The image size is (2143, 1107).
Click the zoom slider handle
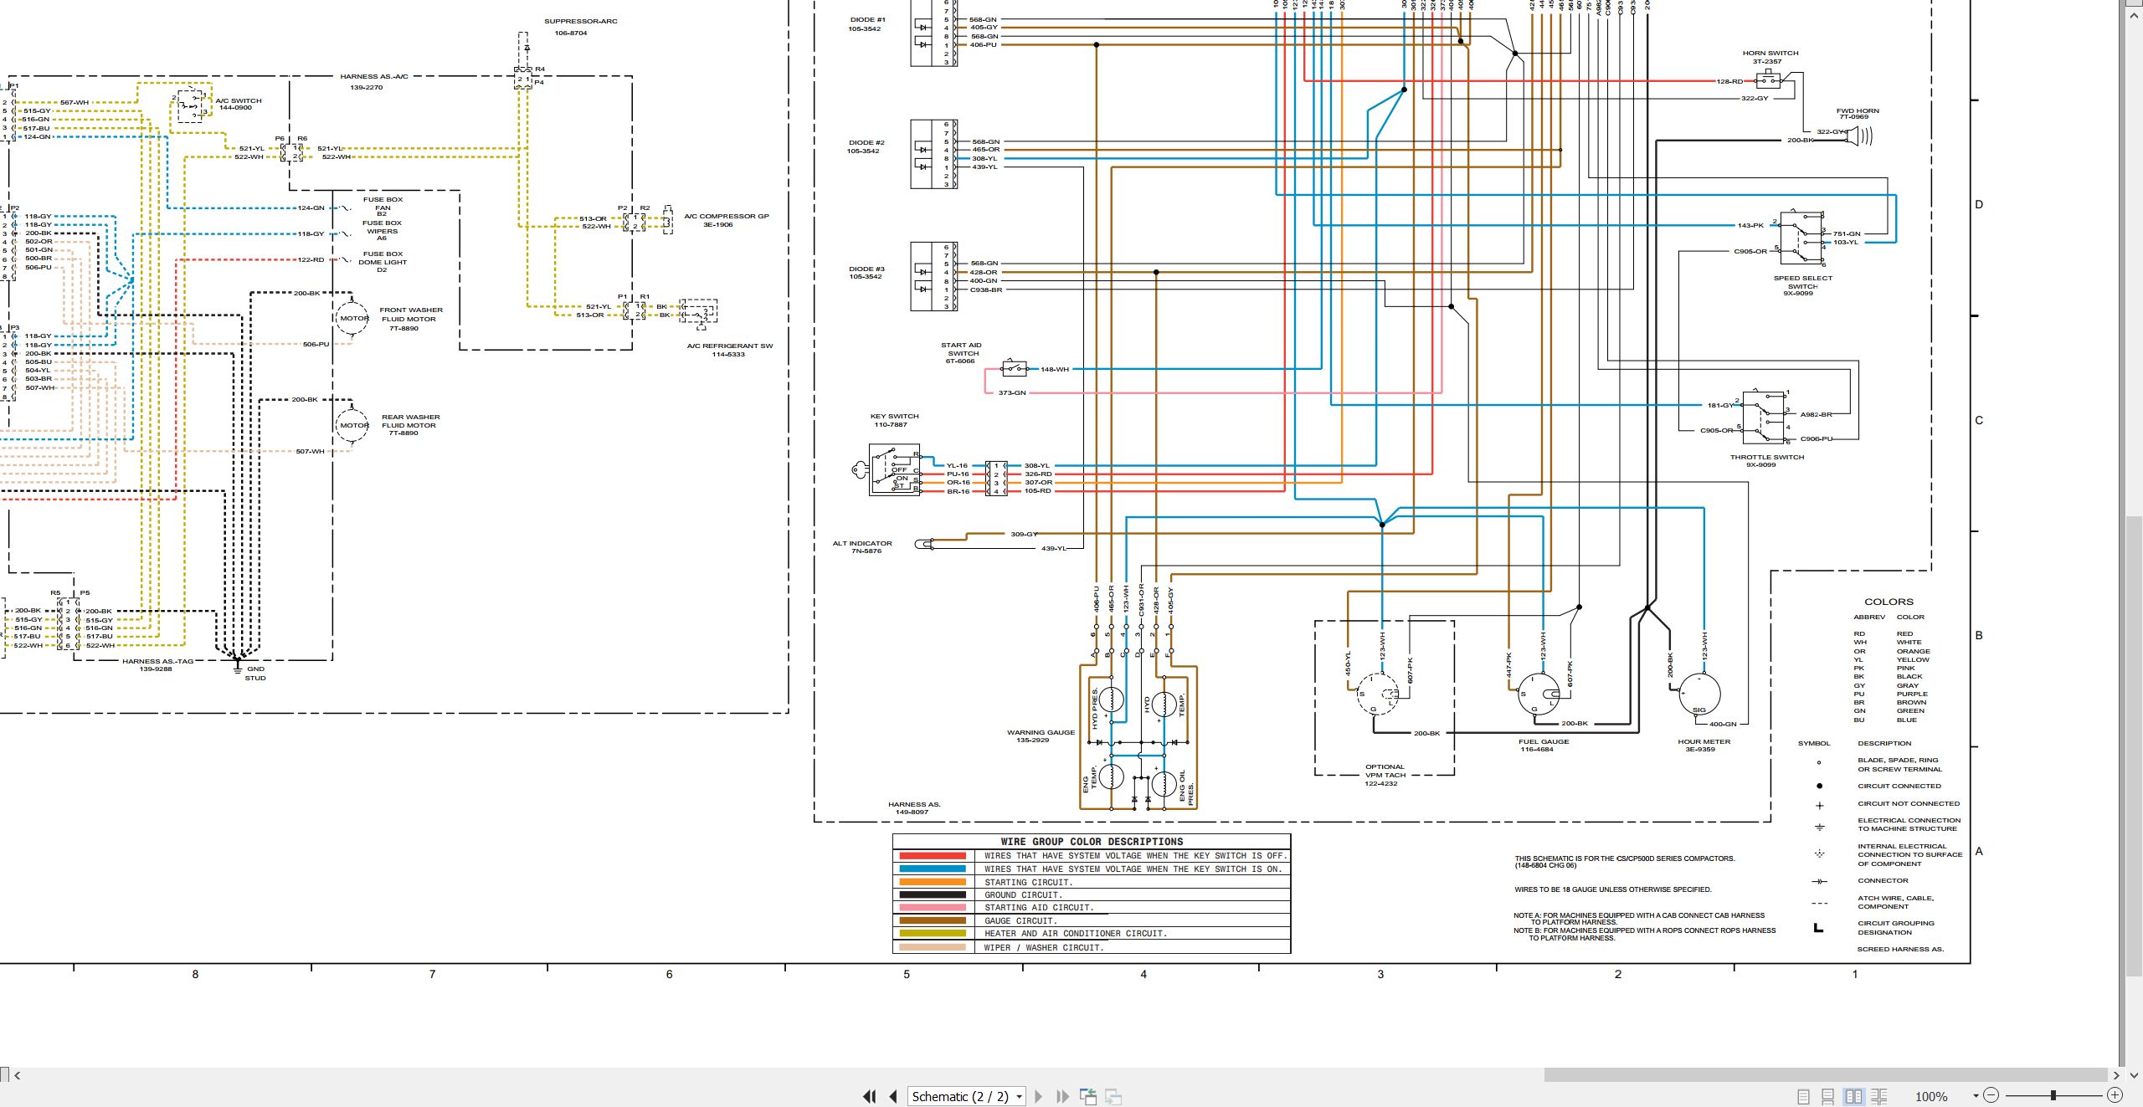2053,1095
